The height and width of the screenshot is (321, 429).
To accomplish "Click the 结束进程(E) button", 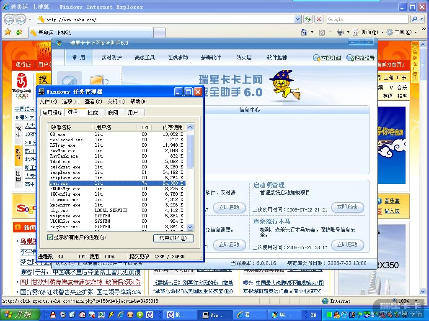I will tap(173, 238).
